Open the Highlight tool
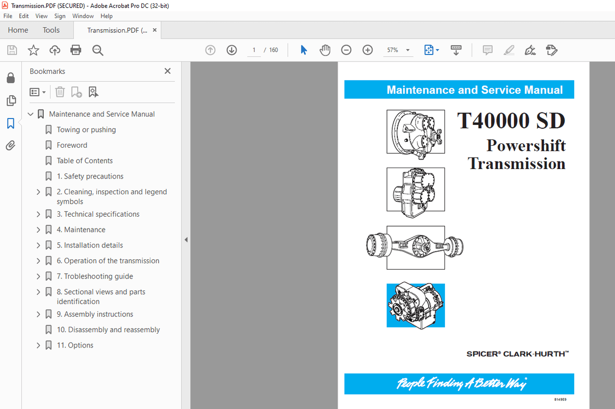 tap(509, 50)
